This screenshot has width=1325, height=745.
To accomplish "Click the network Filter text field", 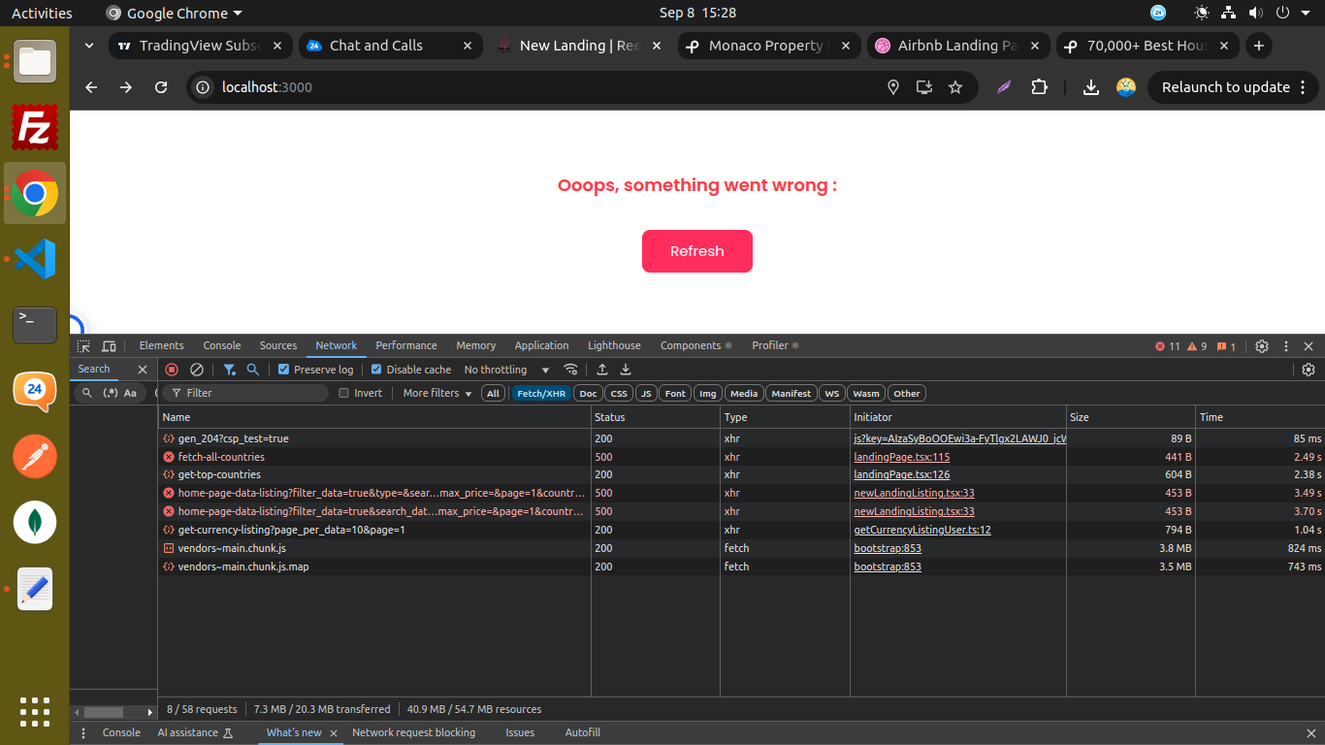I will tap(252, 393).
